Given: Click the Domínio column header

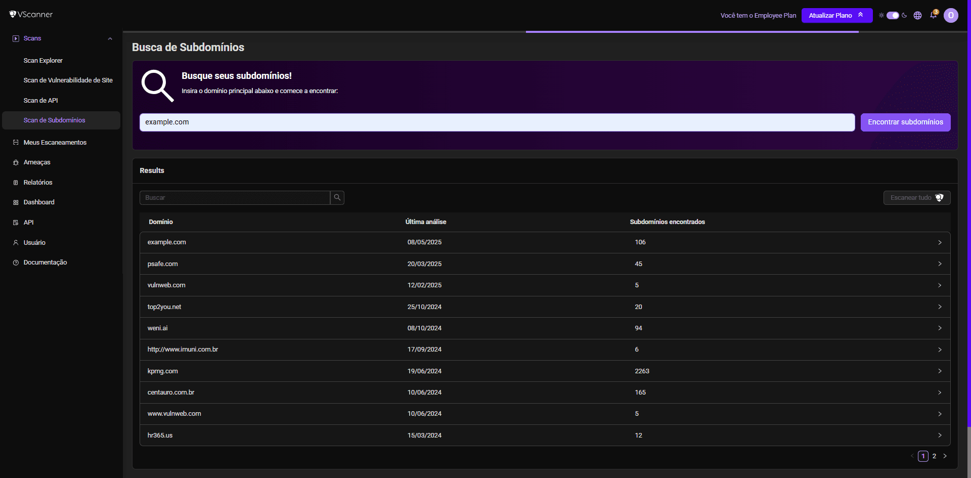Looking at the screenshot, I should click(x=161, y=222).
